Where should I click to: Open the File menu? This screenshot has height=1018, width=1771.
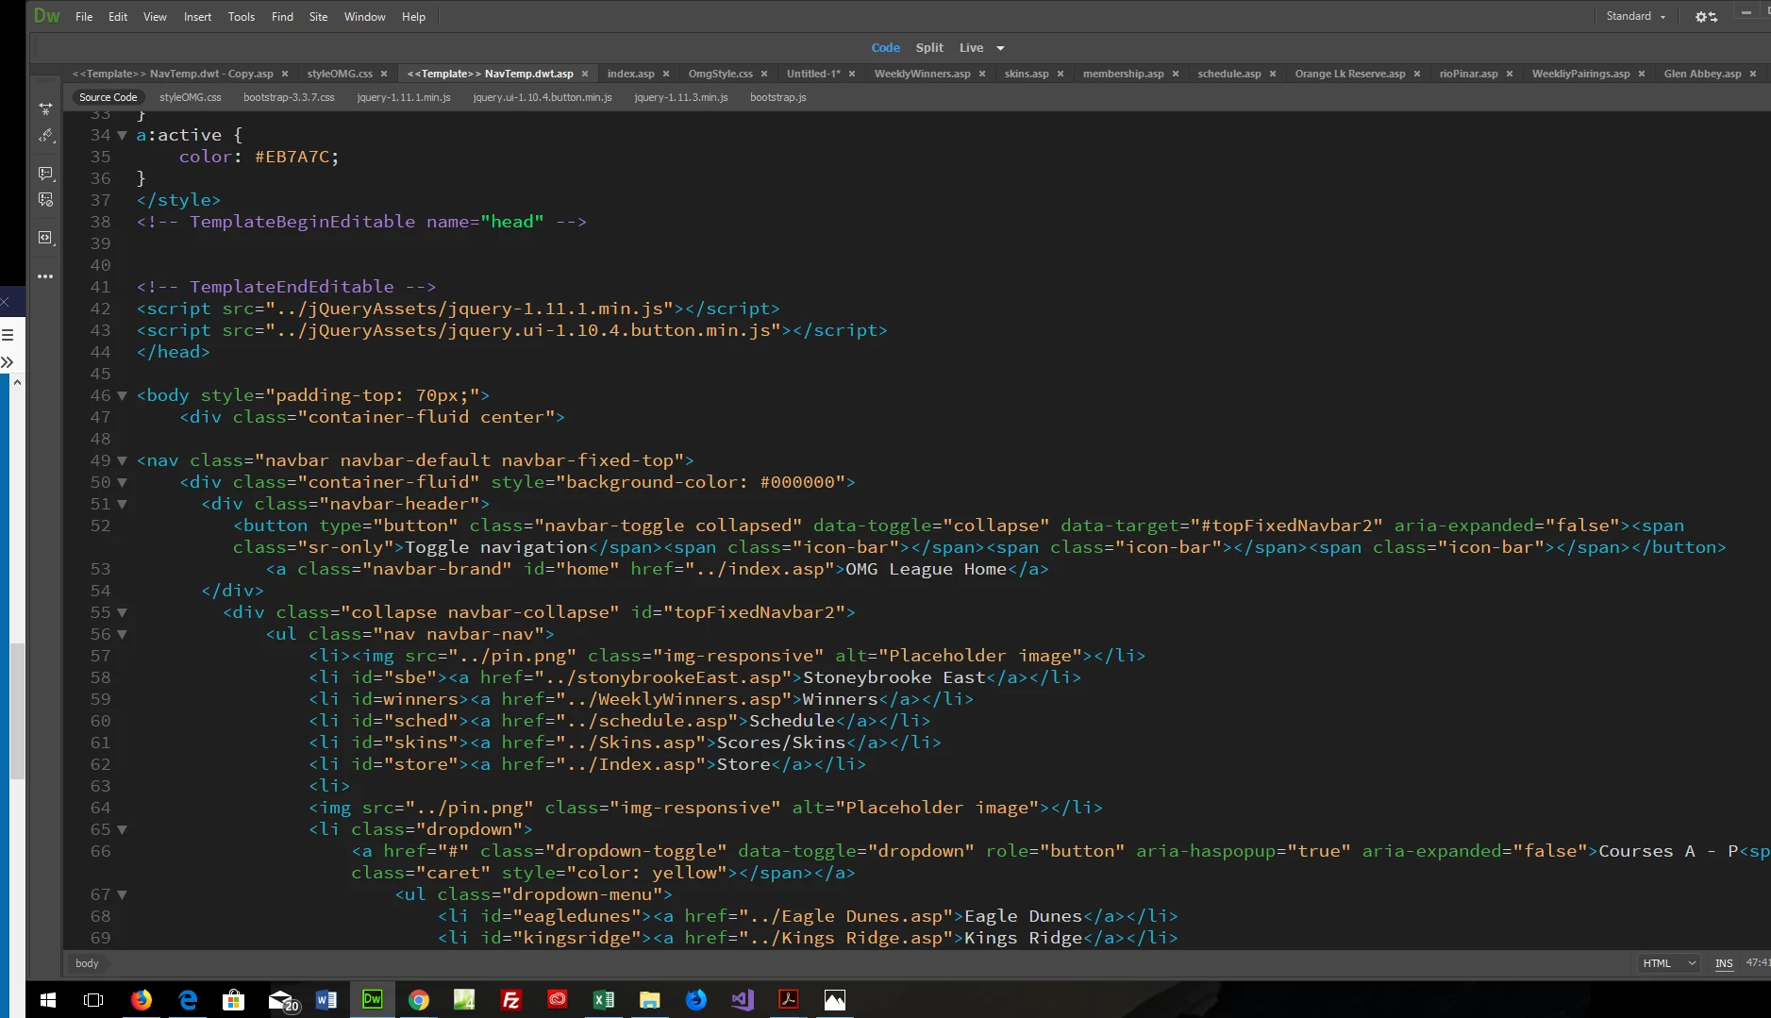pos(84,17)
